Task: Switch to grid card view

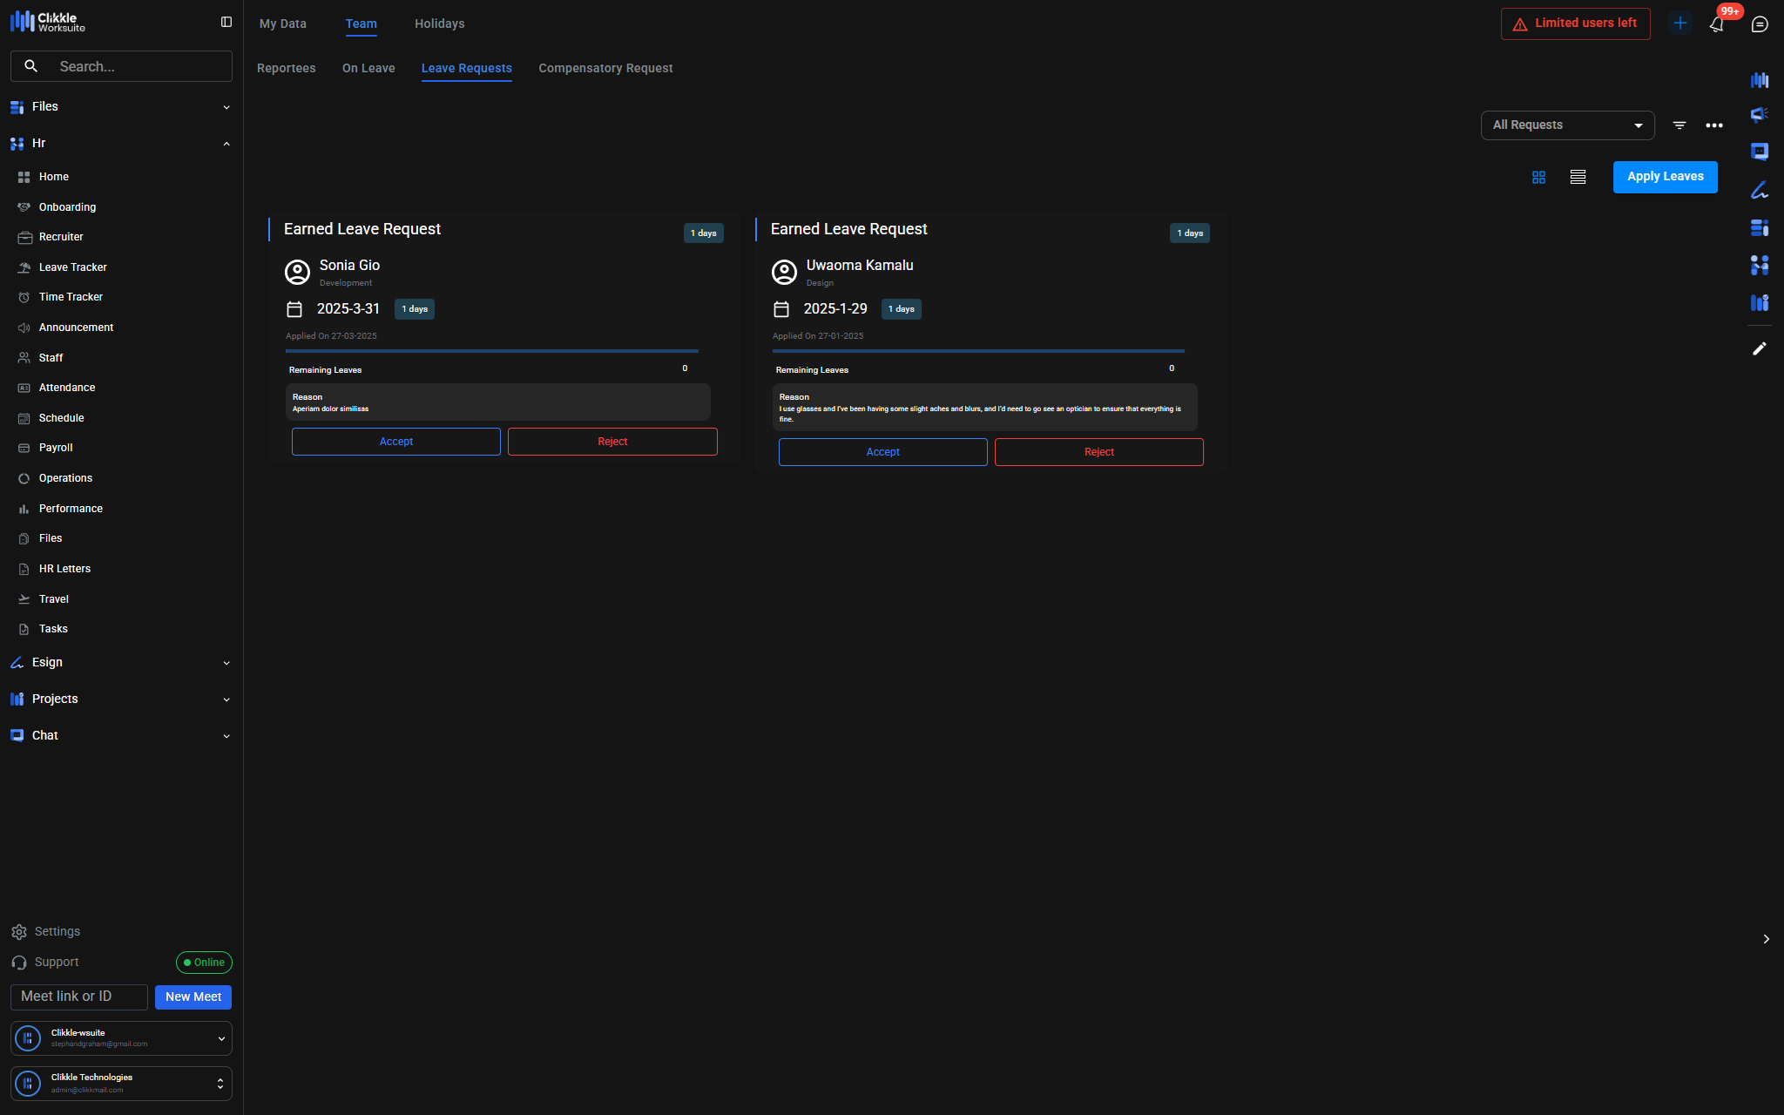Action: (1539, 177)
